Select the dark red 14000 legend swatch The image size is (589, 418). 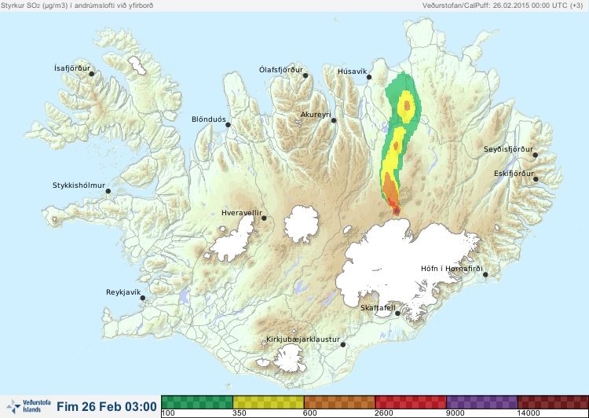(x=553, y=402)
